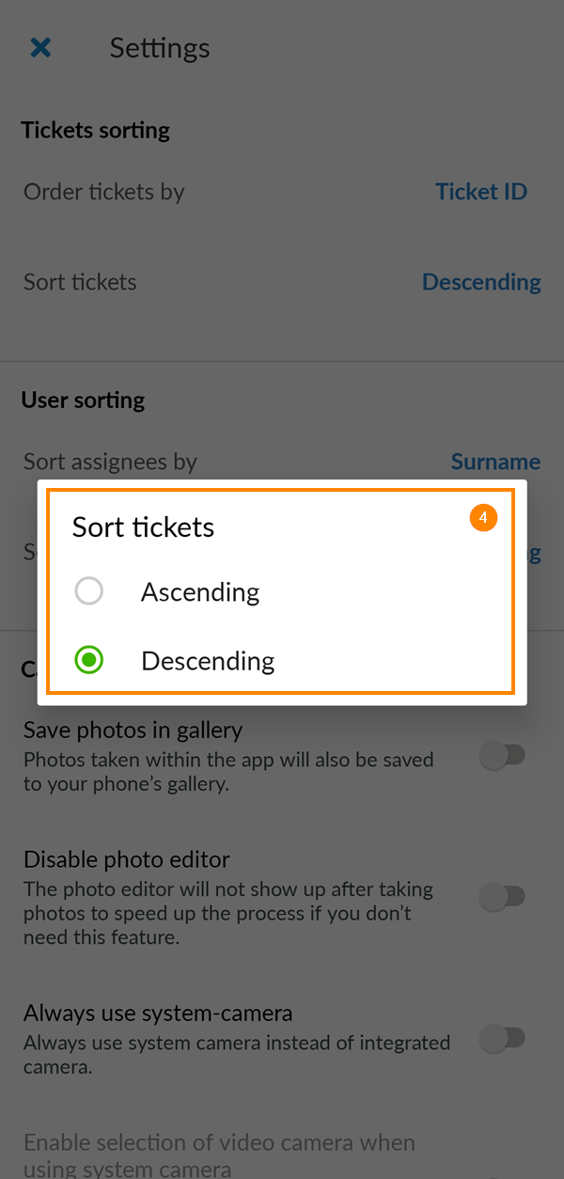Turn on the Disable photo editor switch
Screen dimensions: 564x1179
pos(504,897)
